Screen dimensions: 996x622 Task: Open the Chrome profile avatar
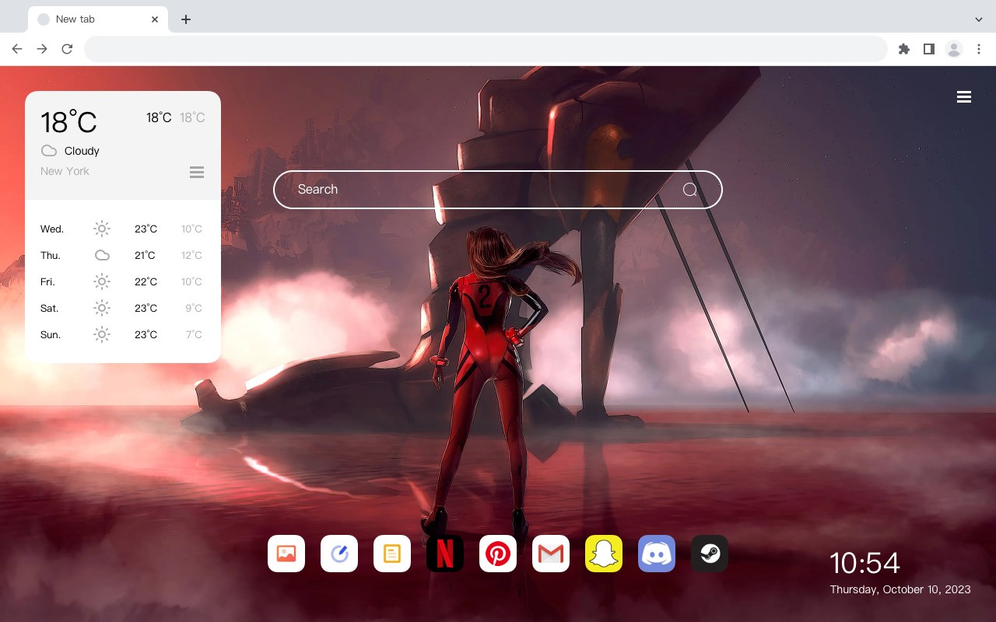tap(954, 49)
